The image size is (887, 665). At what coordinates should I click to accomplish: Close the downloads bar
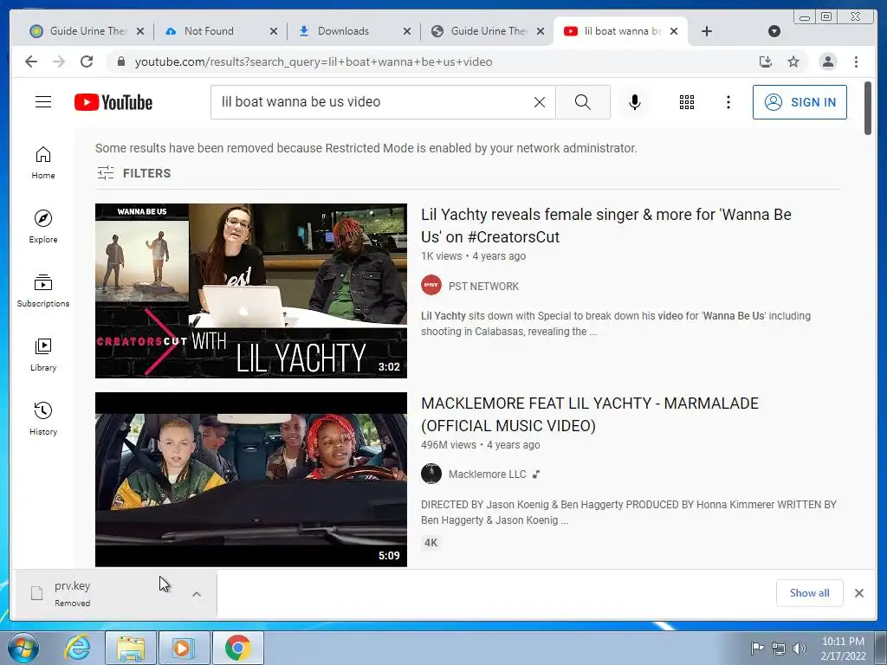[858, 592]
